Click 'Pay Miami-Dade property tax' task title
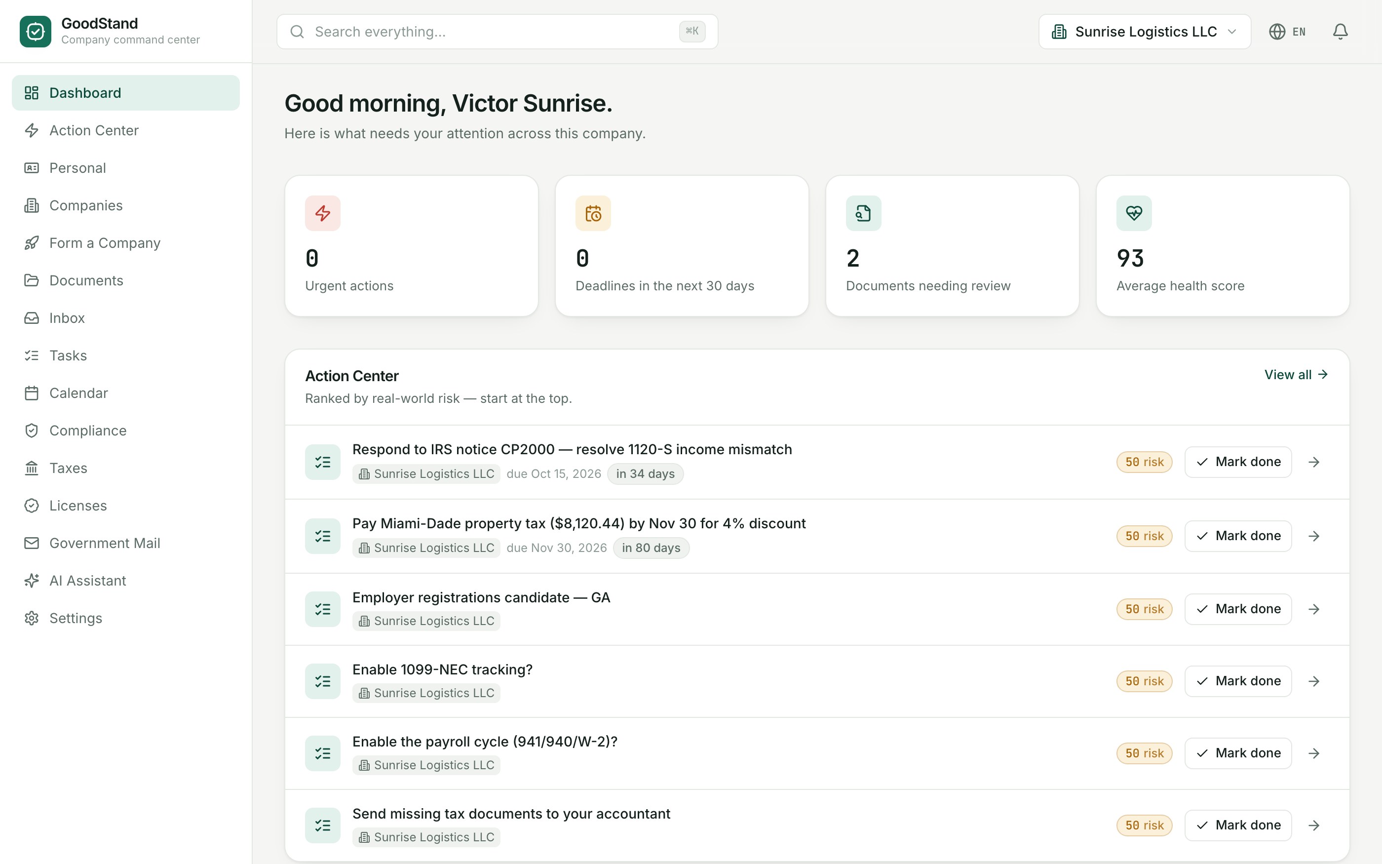 [579, 523]
